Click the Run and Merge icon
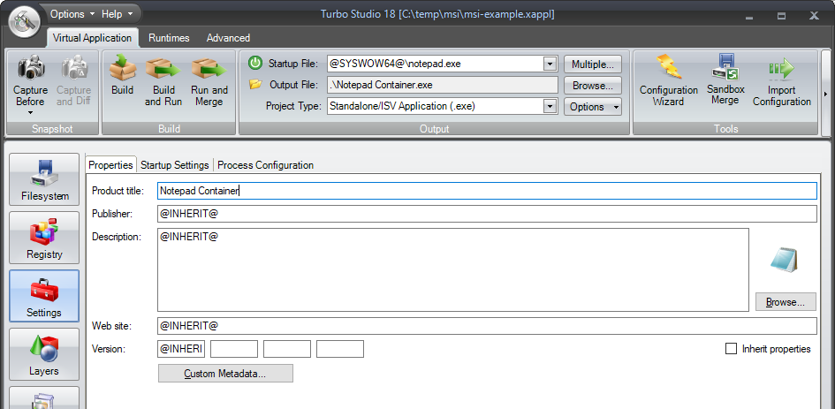This screenshot has width=835, height=409. coord(209,68)
